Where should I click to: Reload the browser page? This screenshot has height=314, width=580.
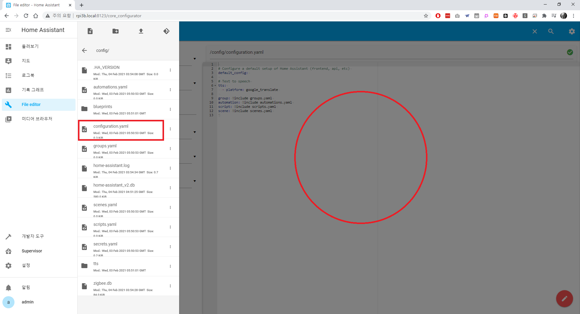click(x=26, y=16)
